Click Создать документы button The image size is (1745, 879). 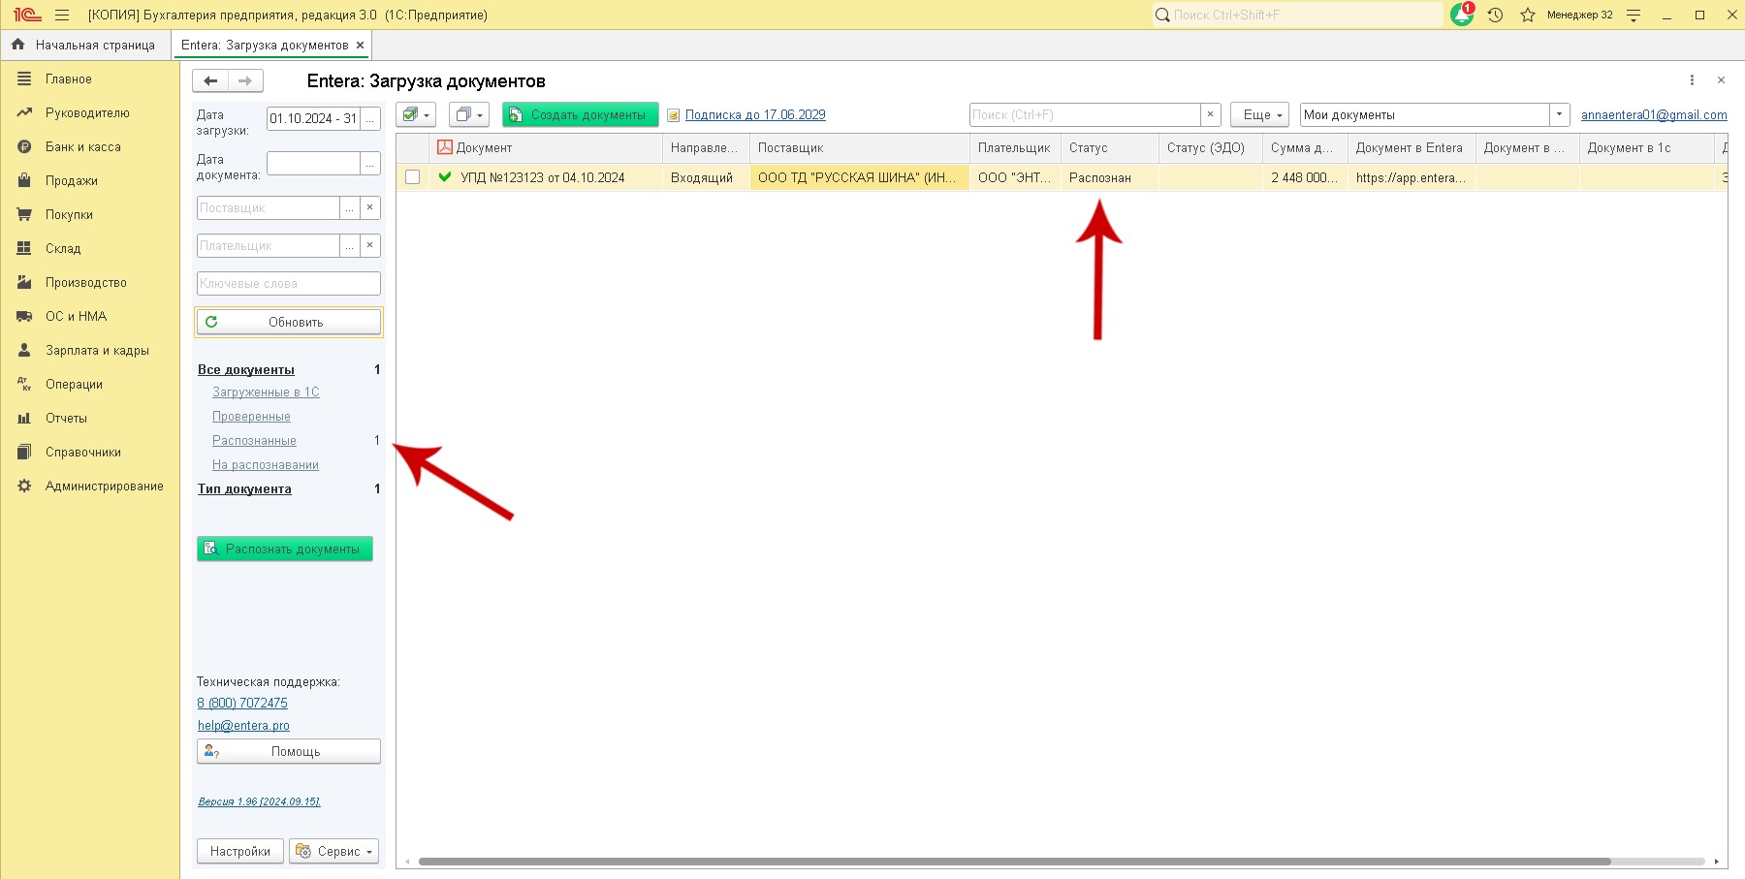pos(580,114)
